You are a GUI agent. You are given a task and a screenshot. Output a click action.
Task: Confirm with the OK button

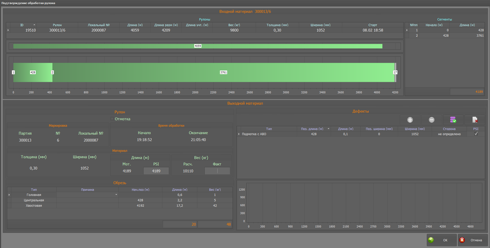coord(442,240)
